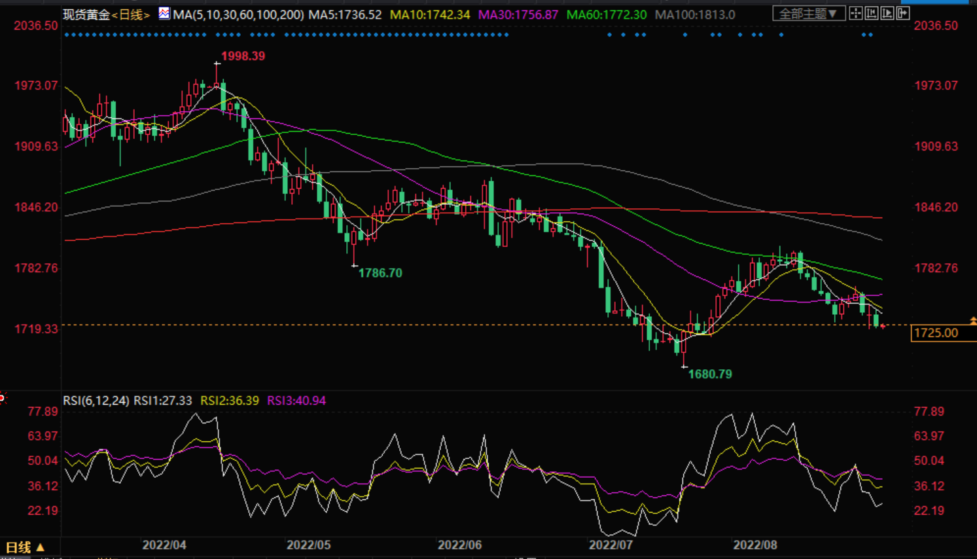Enable the crosshair cursor tool icon
Screen dimensions: 977x559
click(856, 14)
